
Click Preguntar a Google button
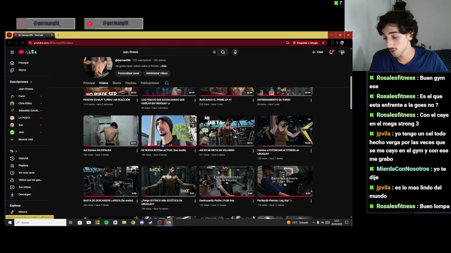(x=305, y=43)
